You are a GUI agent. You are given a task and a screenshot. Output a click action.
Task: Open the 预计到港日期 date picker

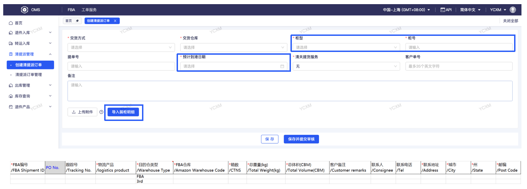click(234, 66)
